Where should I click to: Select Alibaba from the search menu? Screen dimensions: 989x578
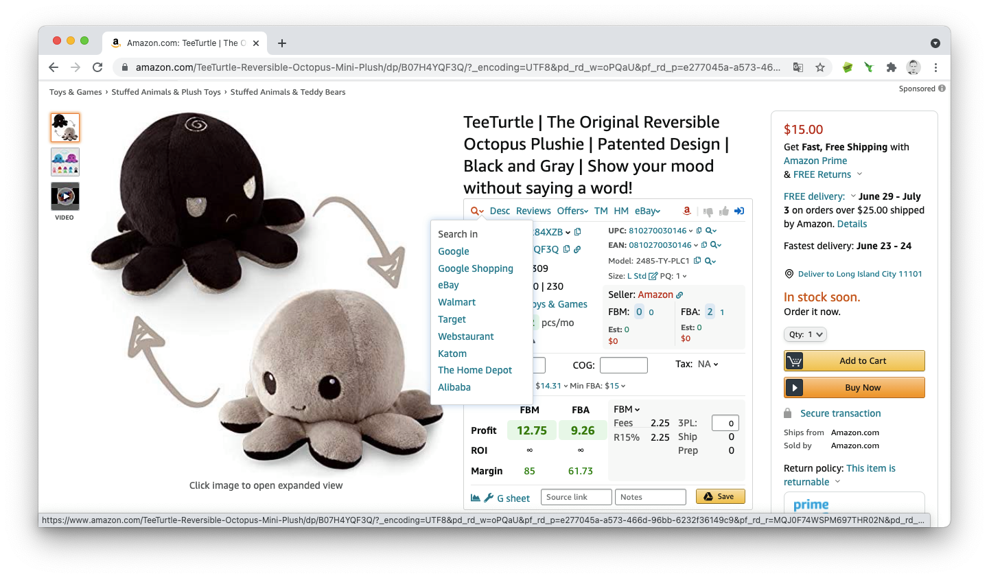tap(454, 387)
